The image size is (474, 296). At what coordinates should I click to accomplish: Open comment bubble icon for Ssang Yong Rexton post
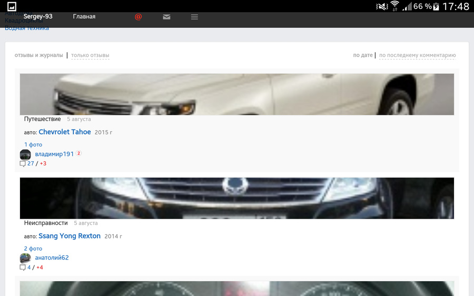point(23,268)
